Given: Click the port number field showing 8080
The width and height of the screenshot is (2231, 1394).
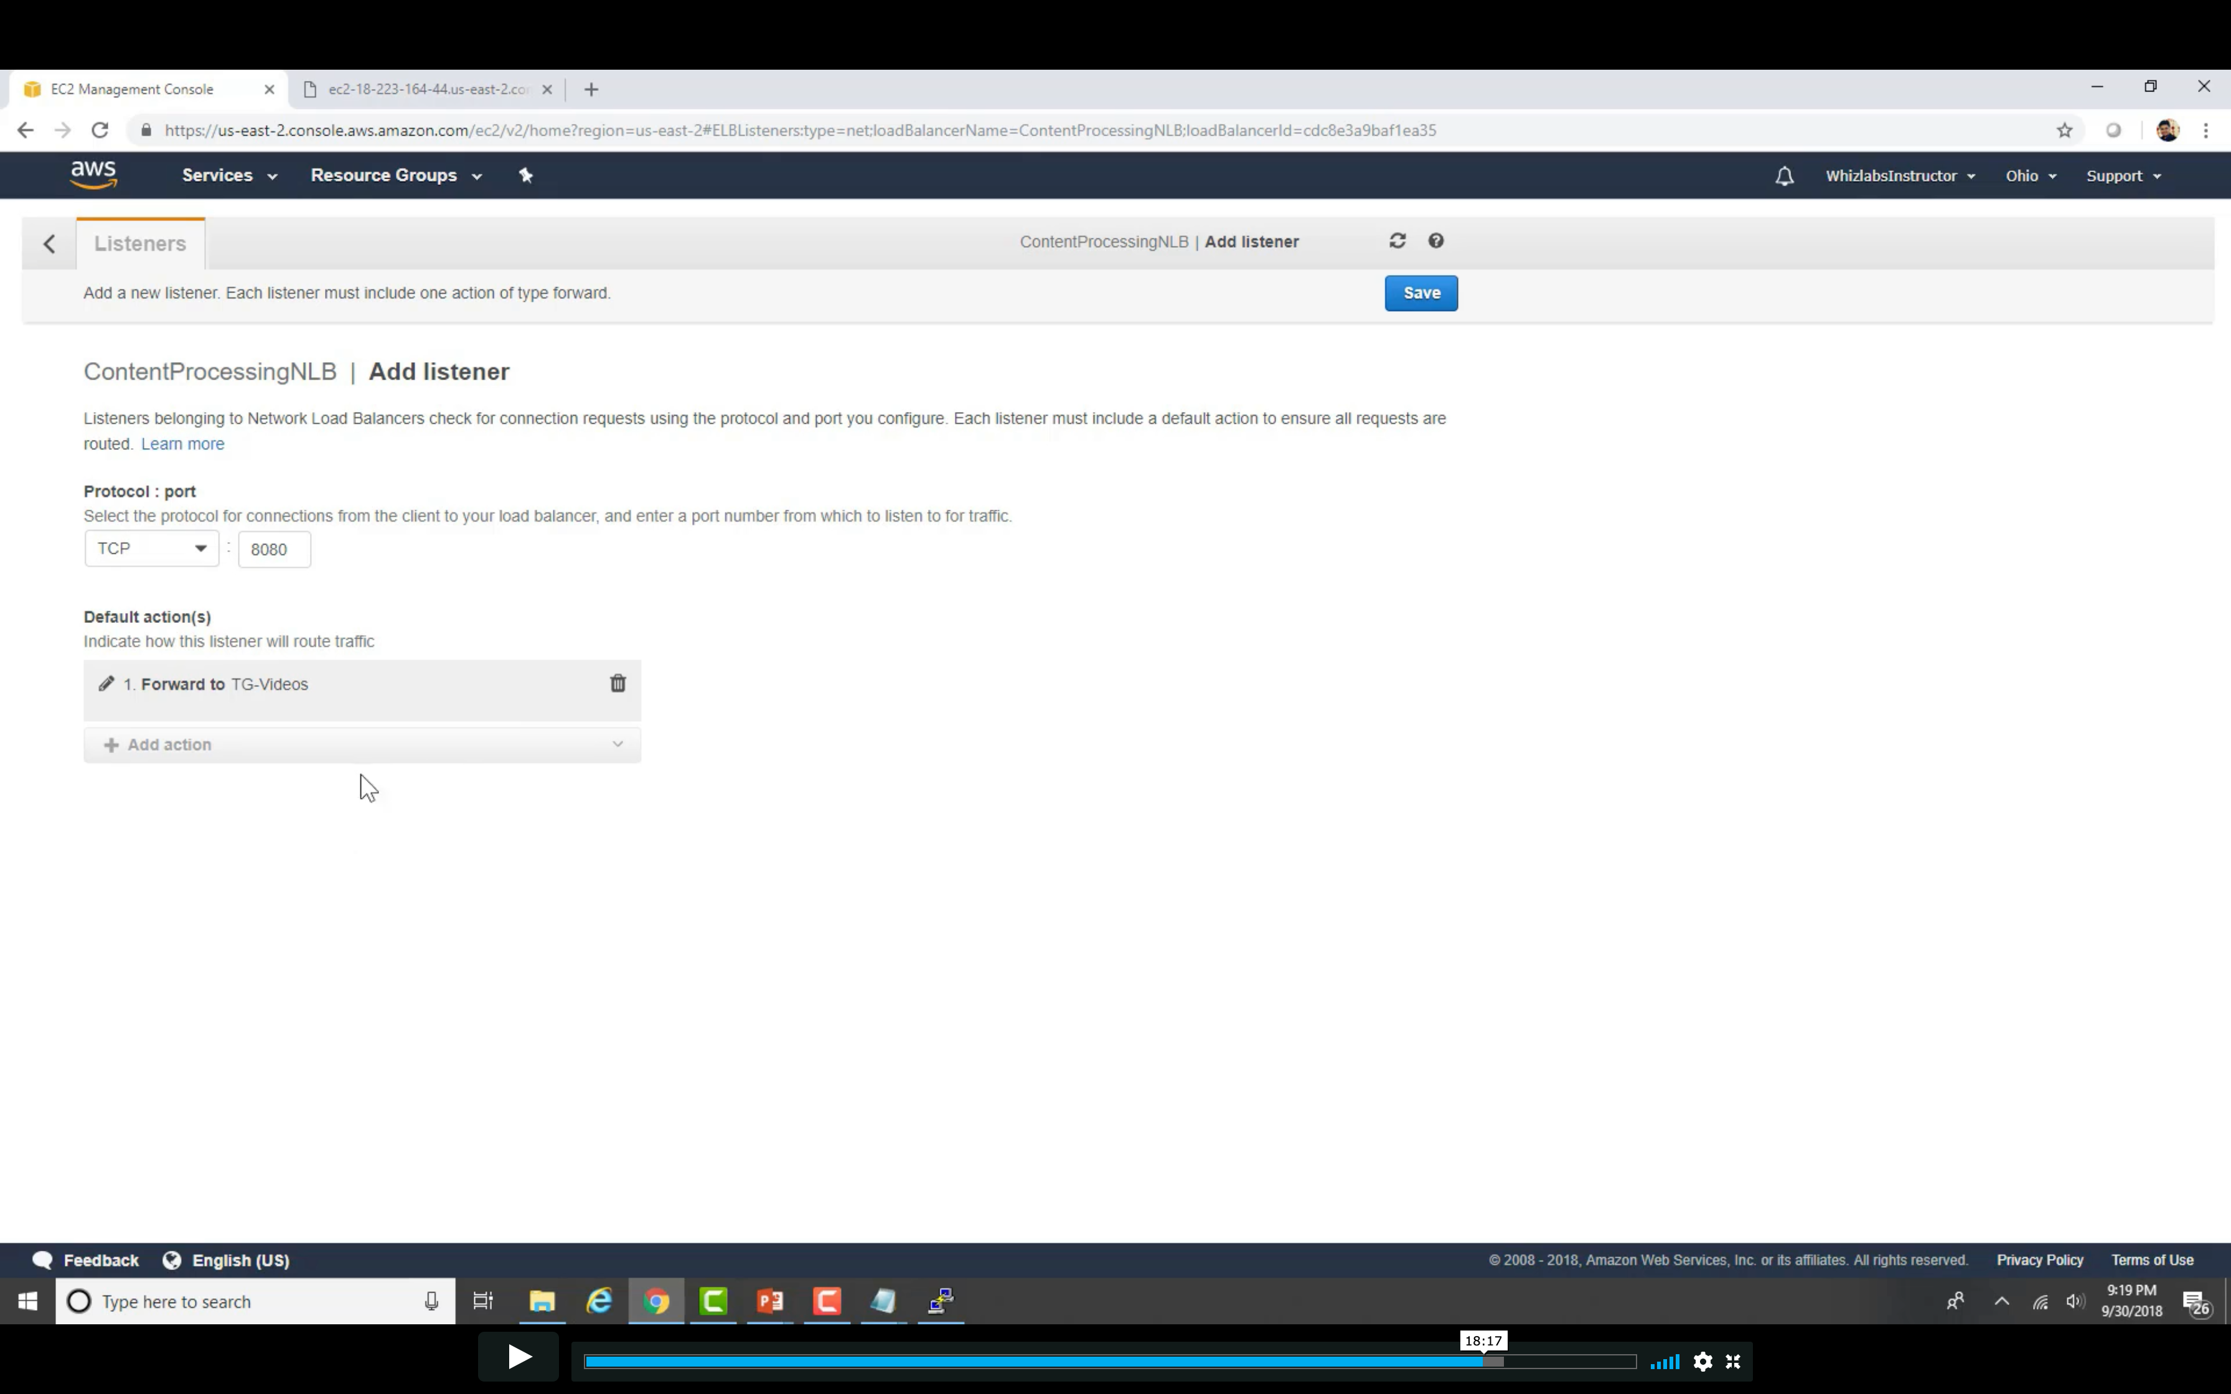Looking at the screenshot, I should point(274,550).
